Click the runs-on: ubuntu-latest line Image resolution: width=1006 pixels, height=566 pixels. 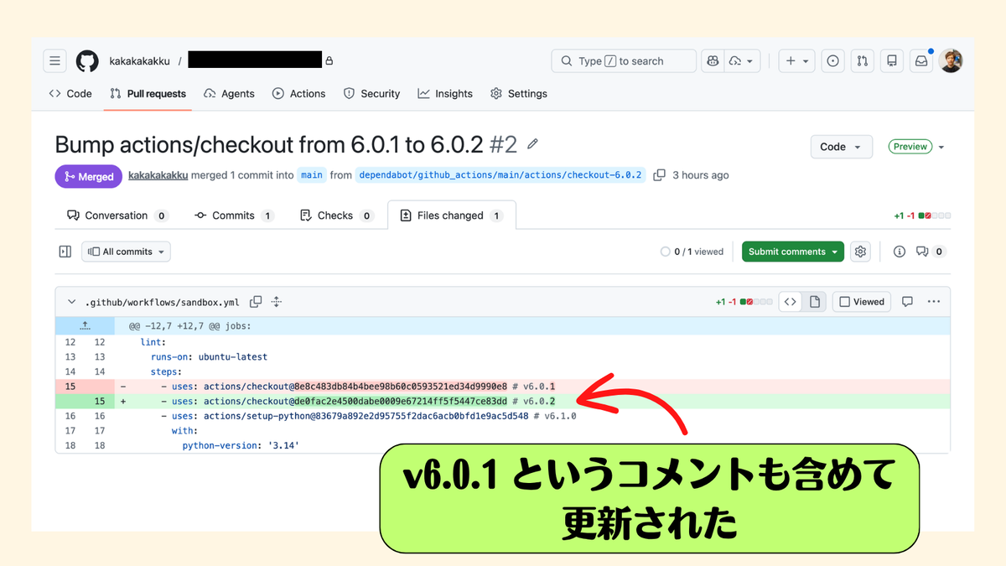pyautogui.click(x=503, y=357)
